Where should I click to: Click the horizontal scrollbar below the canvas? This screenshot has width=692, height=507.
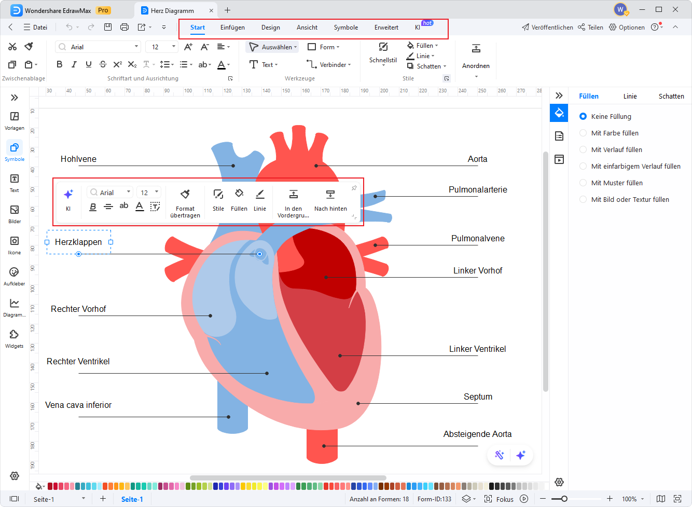[288, 477]
